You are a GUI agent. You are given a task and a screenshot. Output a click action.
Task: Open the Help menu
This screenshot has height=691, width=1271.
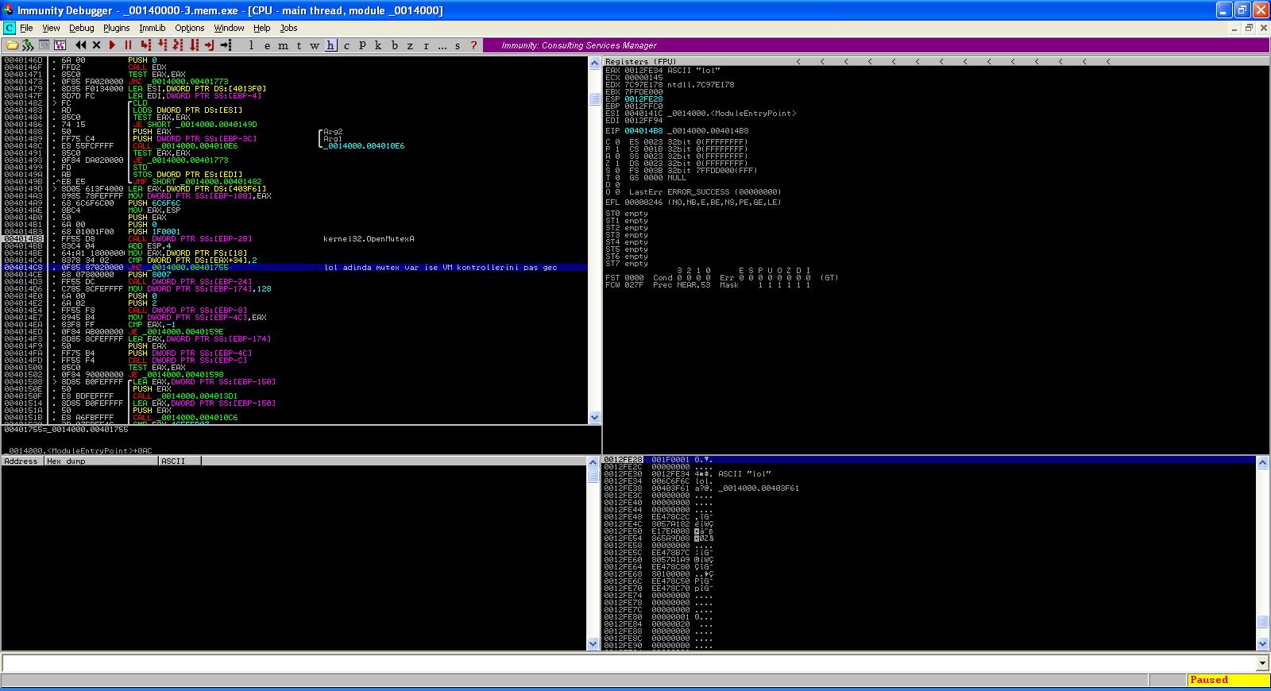(261, 28)
